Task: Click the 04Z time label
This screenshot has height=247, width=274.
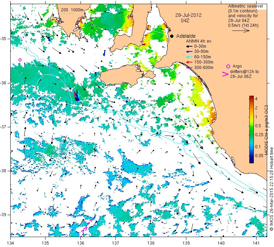Action: [185, 21]
